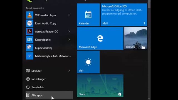Open Malwarebytes Anti-Malware icon

[30, 56]
